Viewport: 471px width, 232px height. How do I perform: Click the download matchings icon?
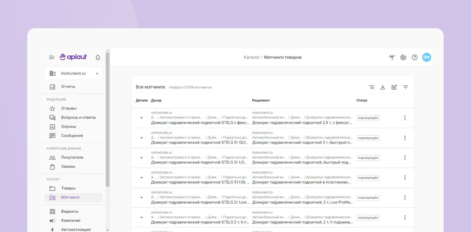click(x=383, y=87)
